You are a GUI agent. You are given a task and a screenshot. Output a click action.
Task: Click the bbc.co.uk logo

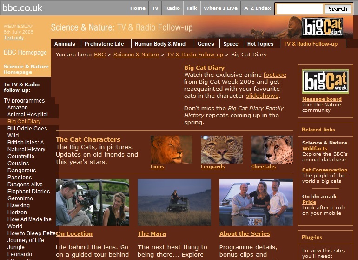click(22, 8)
